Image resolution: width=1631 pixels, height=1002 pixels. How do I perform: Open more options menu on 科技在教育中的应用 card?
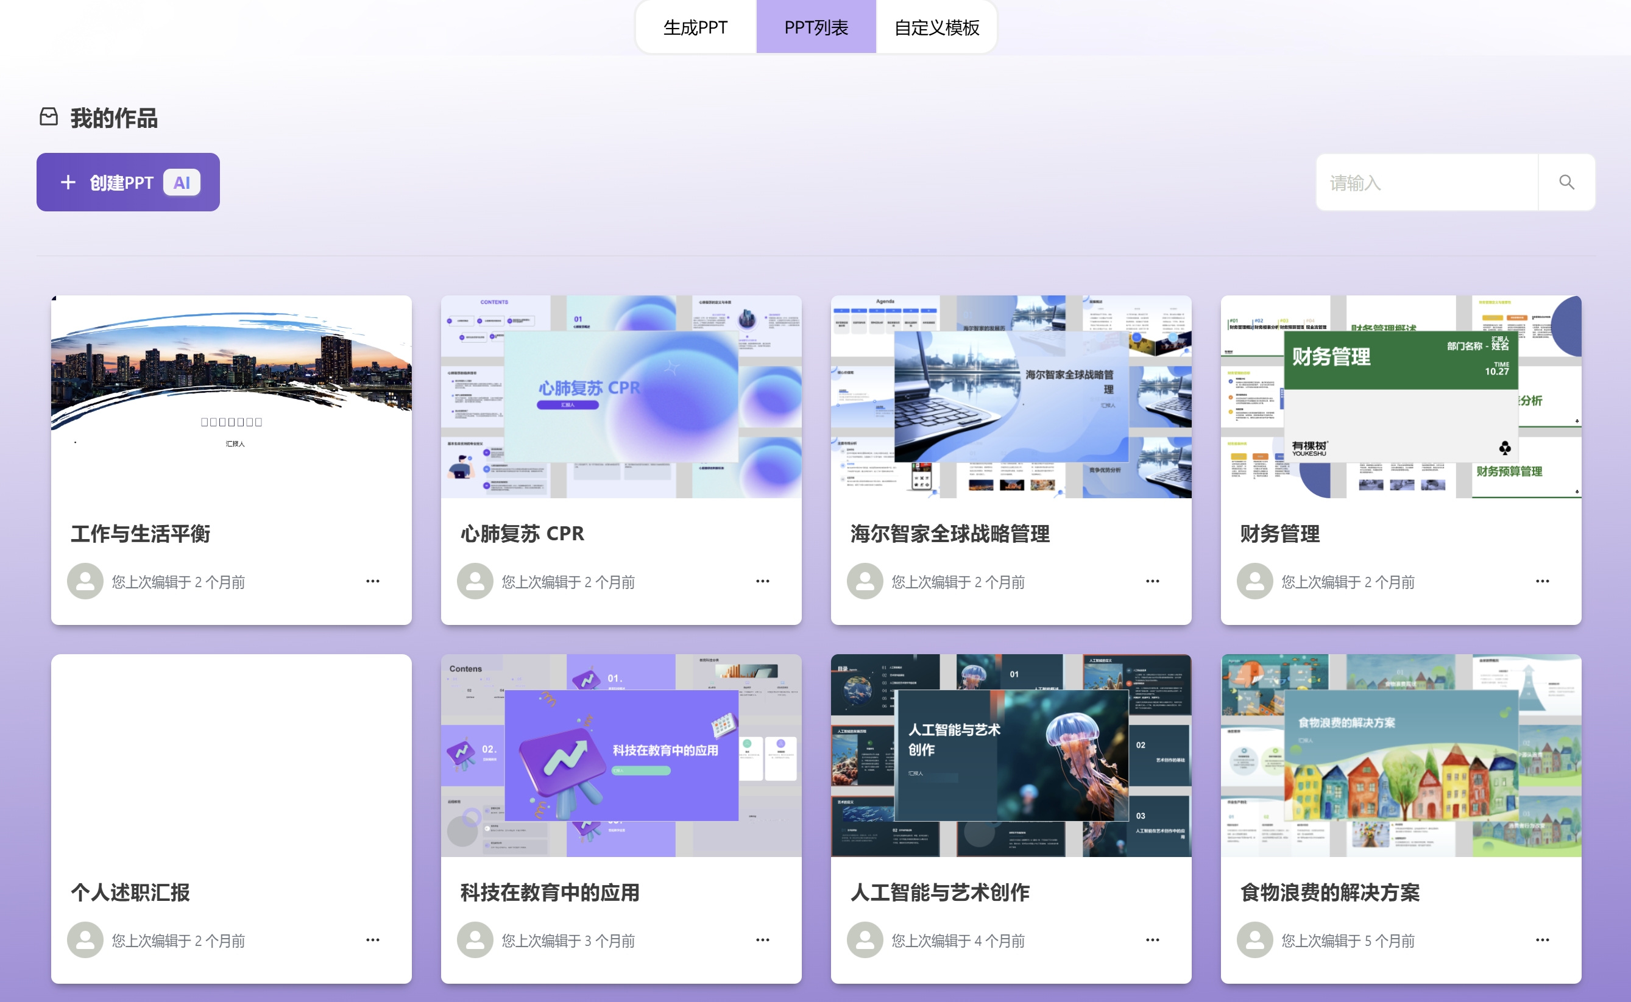763,940
